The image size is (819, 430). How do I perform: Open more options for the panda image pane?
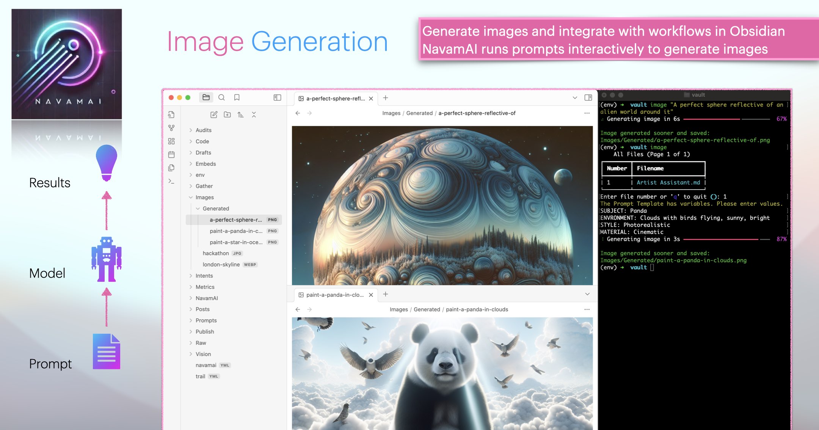(x=587, y=309)
